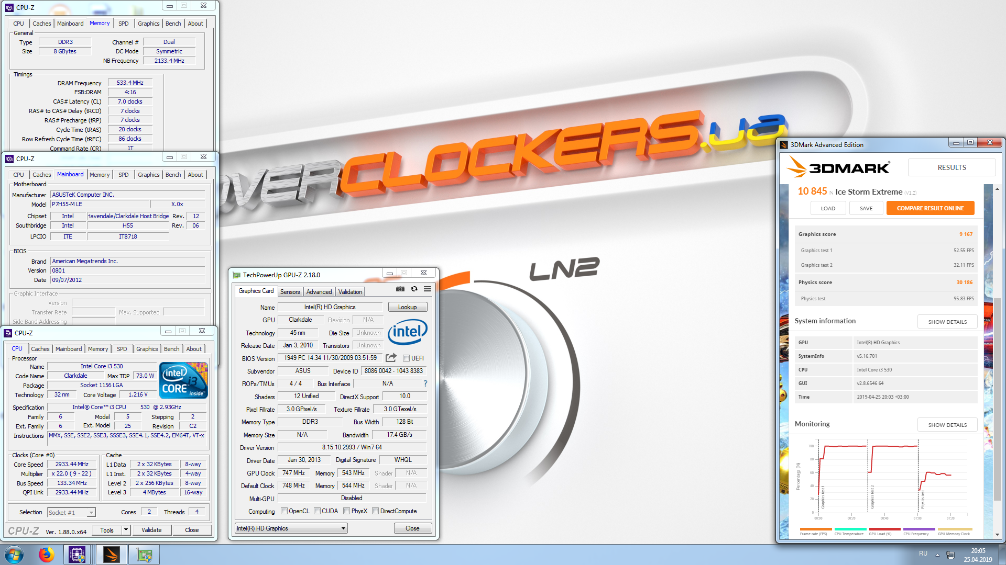Click the LOAD button in 3DMark

pos(828,208)
